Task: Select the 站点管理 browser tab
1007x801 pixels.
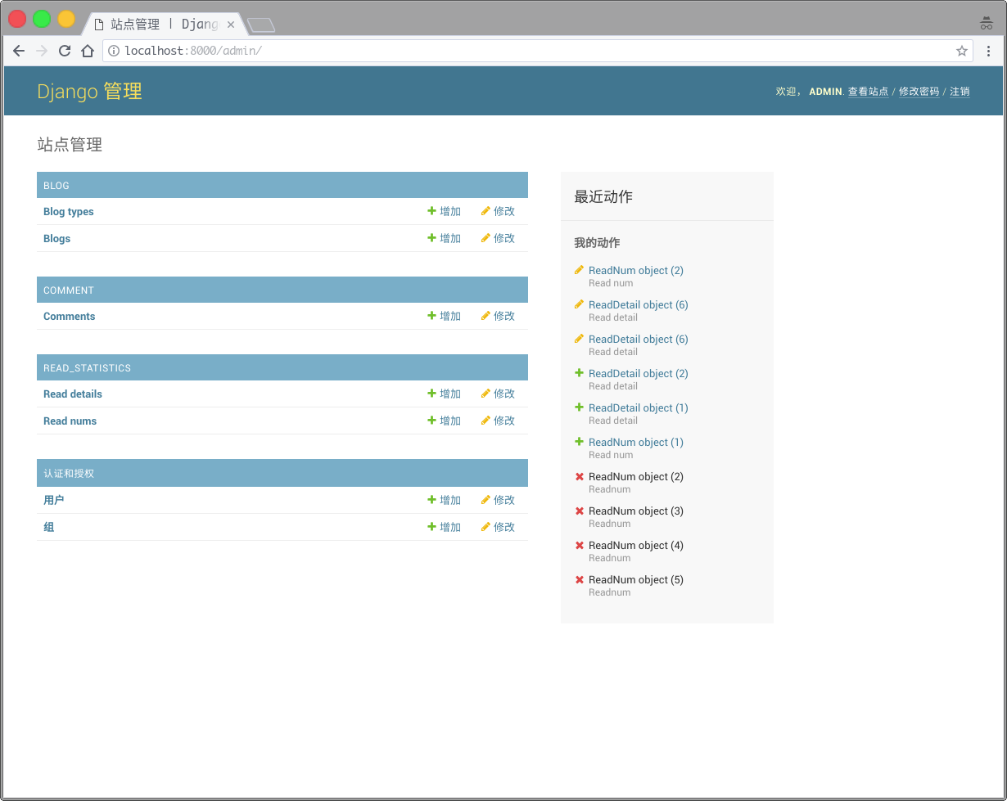Action: pyautogui.click(x=164, y=25)
